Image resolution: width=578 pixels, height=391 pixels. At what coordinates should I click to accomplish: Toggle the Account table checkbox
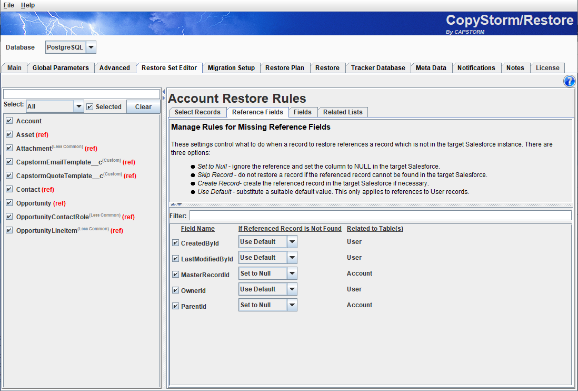(9, 121)
